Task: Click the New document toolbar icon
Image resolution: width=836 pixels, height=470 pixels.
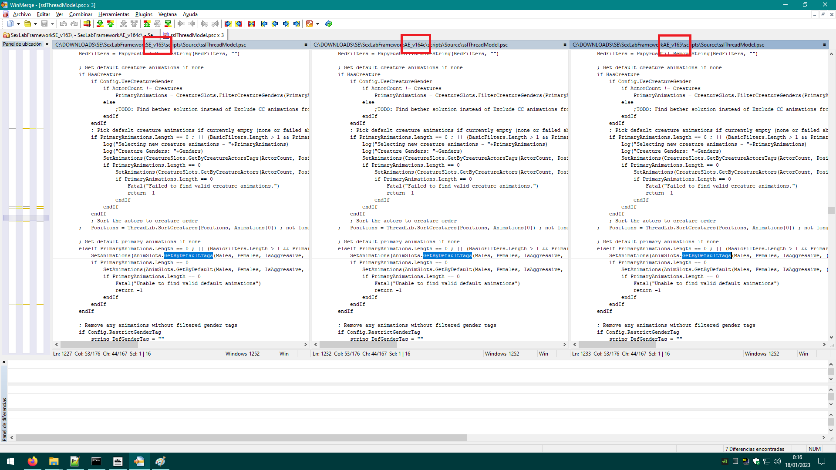Action: pyautogui.click(x=10, y=24)
